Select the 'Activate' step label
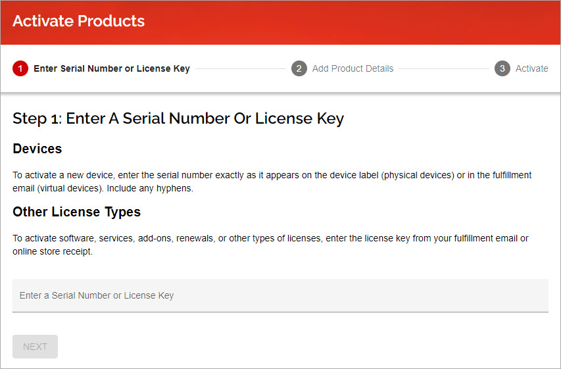This screenshot has width=561, height=369. click(x=531, y=68)
